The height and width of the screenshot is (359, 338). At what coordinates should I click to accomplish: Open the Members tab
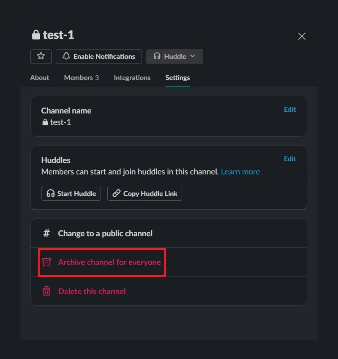[81, 78]
